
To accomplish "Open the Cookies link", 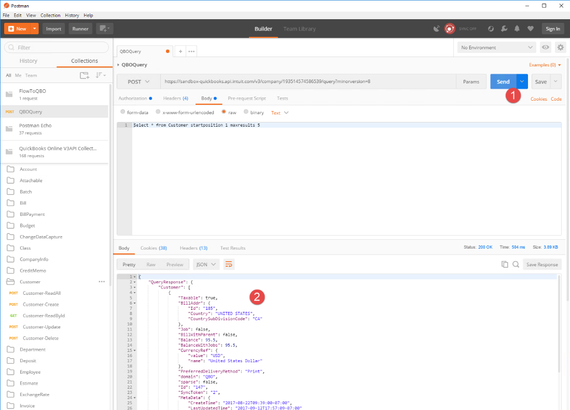I will (x=538, y=99).
